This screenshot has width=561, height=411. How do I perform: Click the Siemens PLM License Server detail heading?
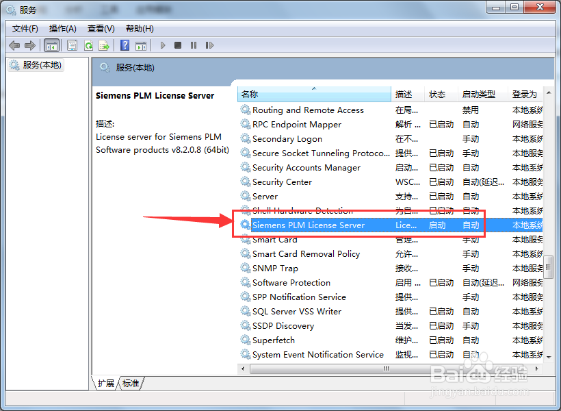click(155, 96)
